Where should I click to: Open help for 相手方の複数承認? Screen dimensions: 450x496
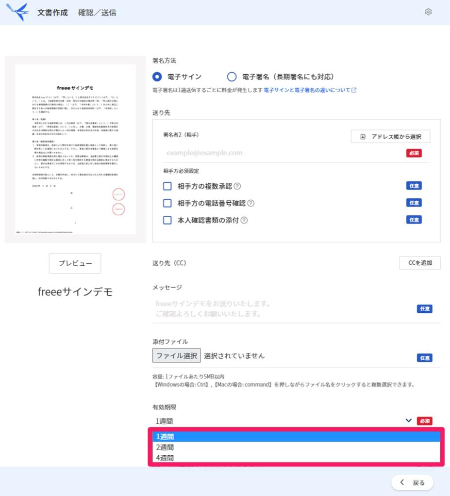237,186
